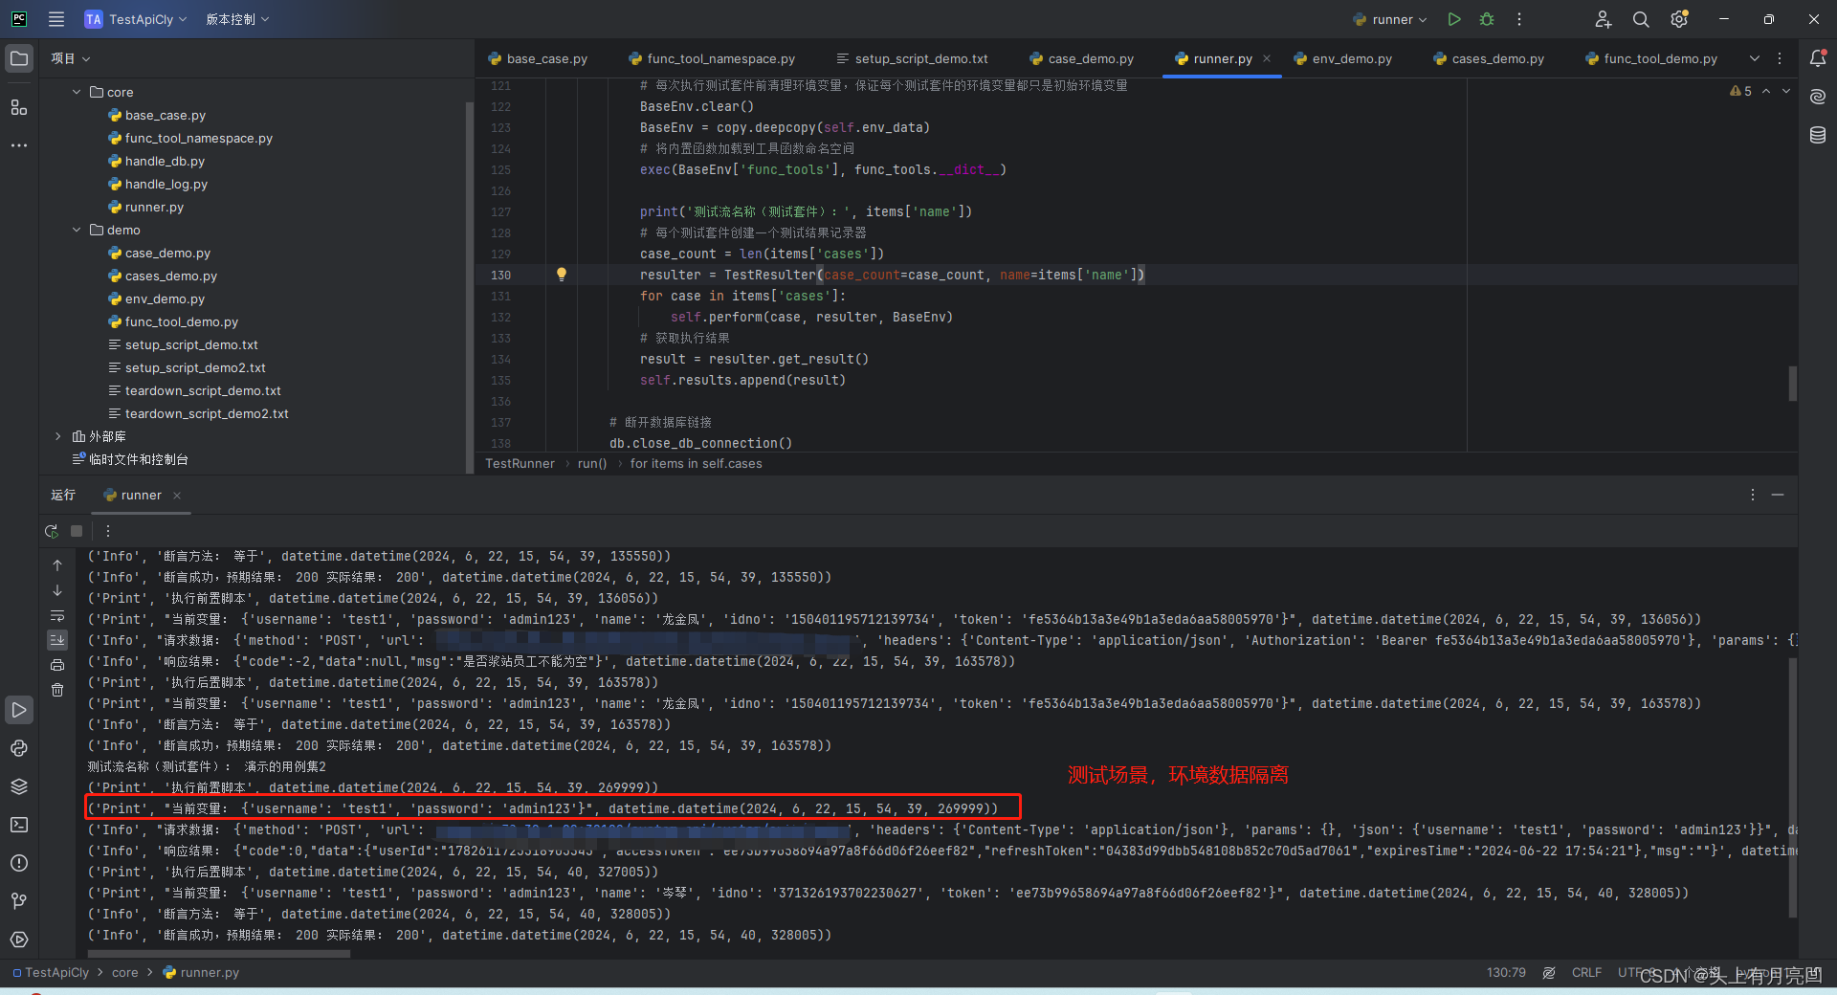
Task: Open the 项目 view dropdown
Action: (x=71, y=58)
